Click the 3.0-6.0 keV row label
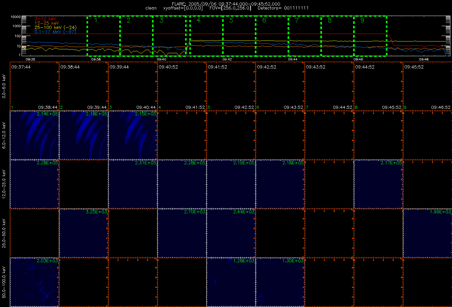 (x=4, y=86)
